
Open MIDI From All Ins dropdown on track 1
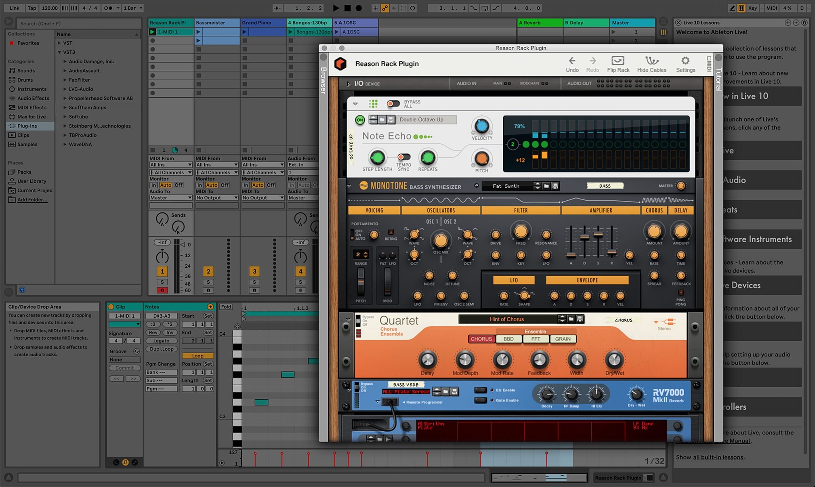(170, 165)
